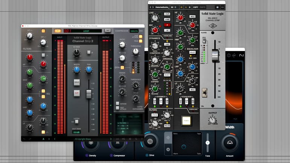Toggle the S/C LISTEN button

(x=76, y=122)
